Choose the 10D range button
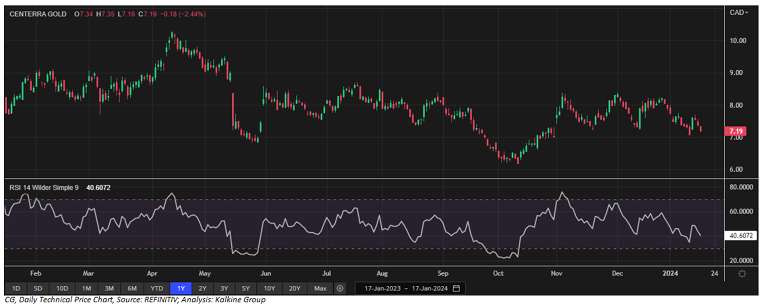768x307 pixels. (62, 289)
